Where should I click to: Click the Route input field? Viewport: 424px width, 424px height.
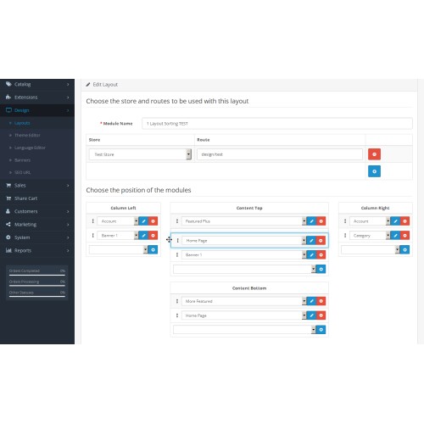tap(280, 154)
